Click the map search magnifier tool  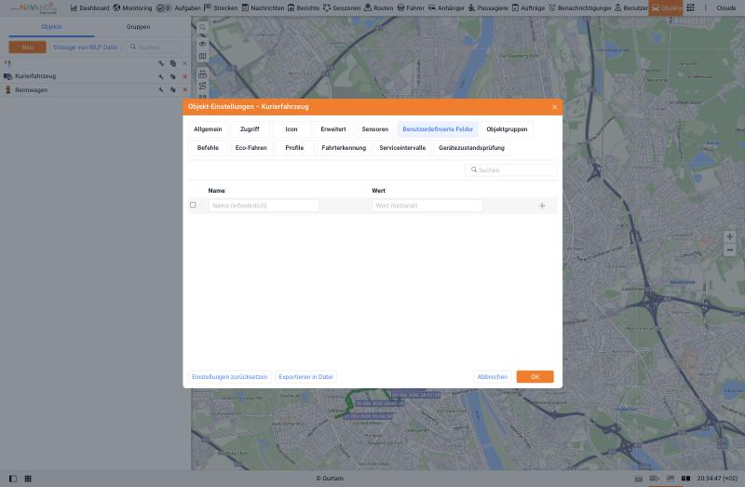click(x=202, y=28)
